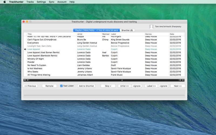Select the track Who Seeks
This screenshot has width=216, height=135.
pyautogui.click(x=33, y=72)
